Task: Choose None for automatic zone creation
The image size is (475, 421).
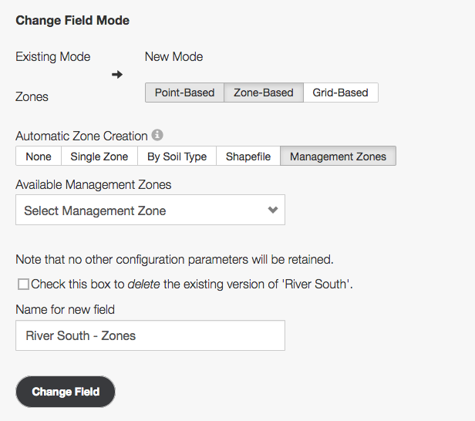Action: click(39, 157)
